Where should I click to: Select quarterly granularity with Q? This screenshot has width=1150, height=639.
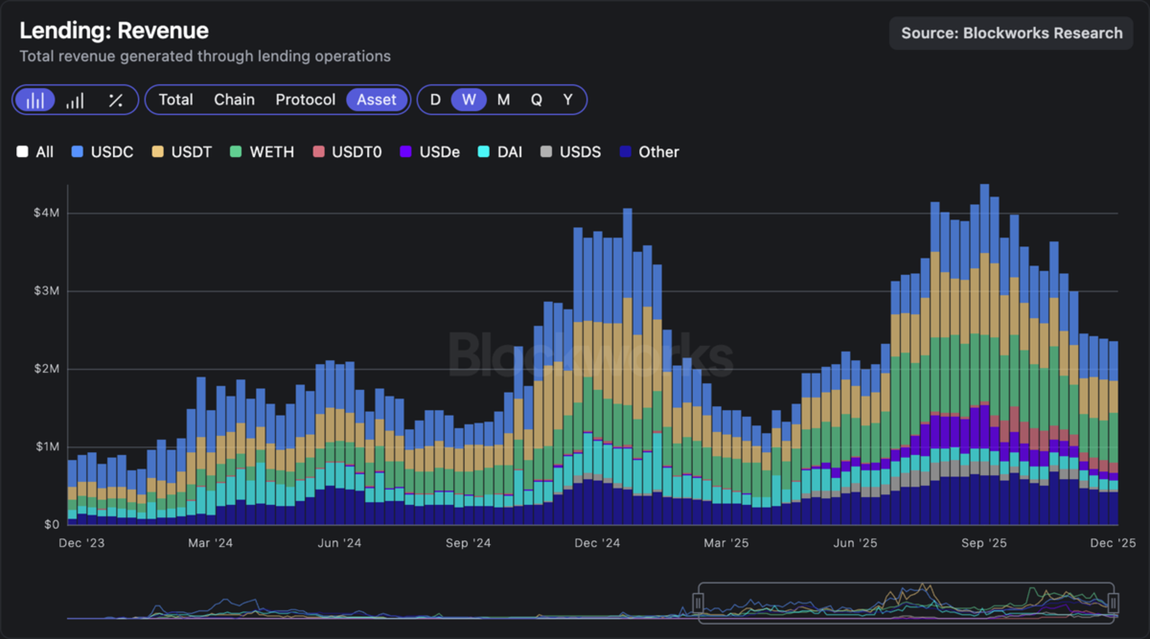tap(536, 99)
